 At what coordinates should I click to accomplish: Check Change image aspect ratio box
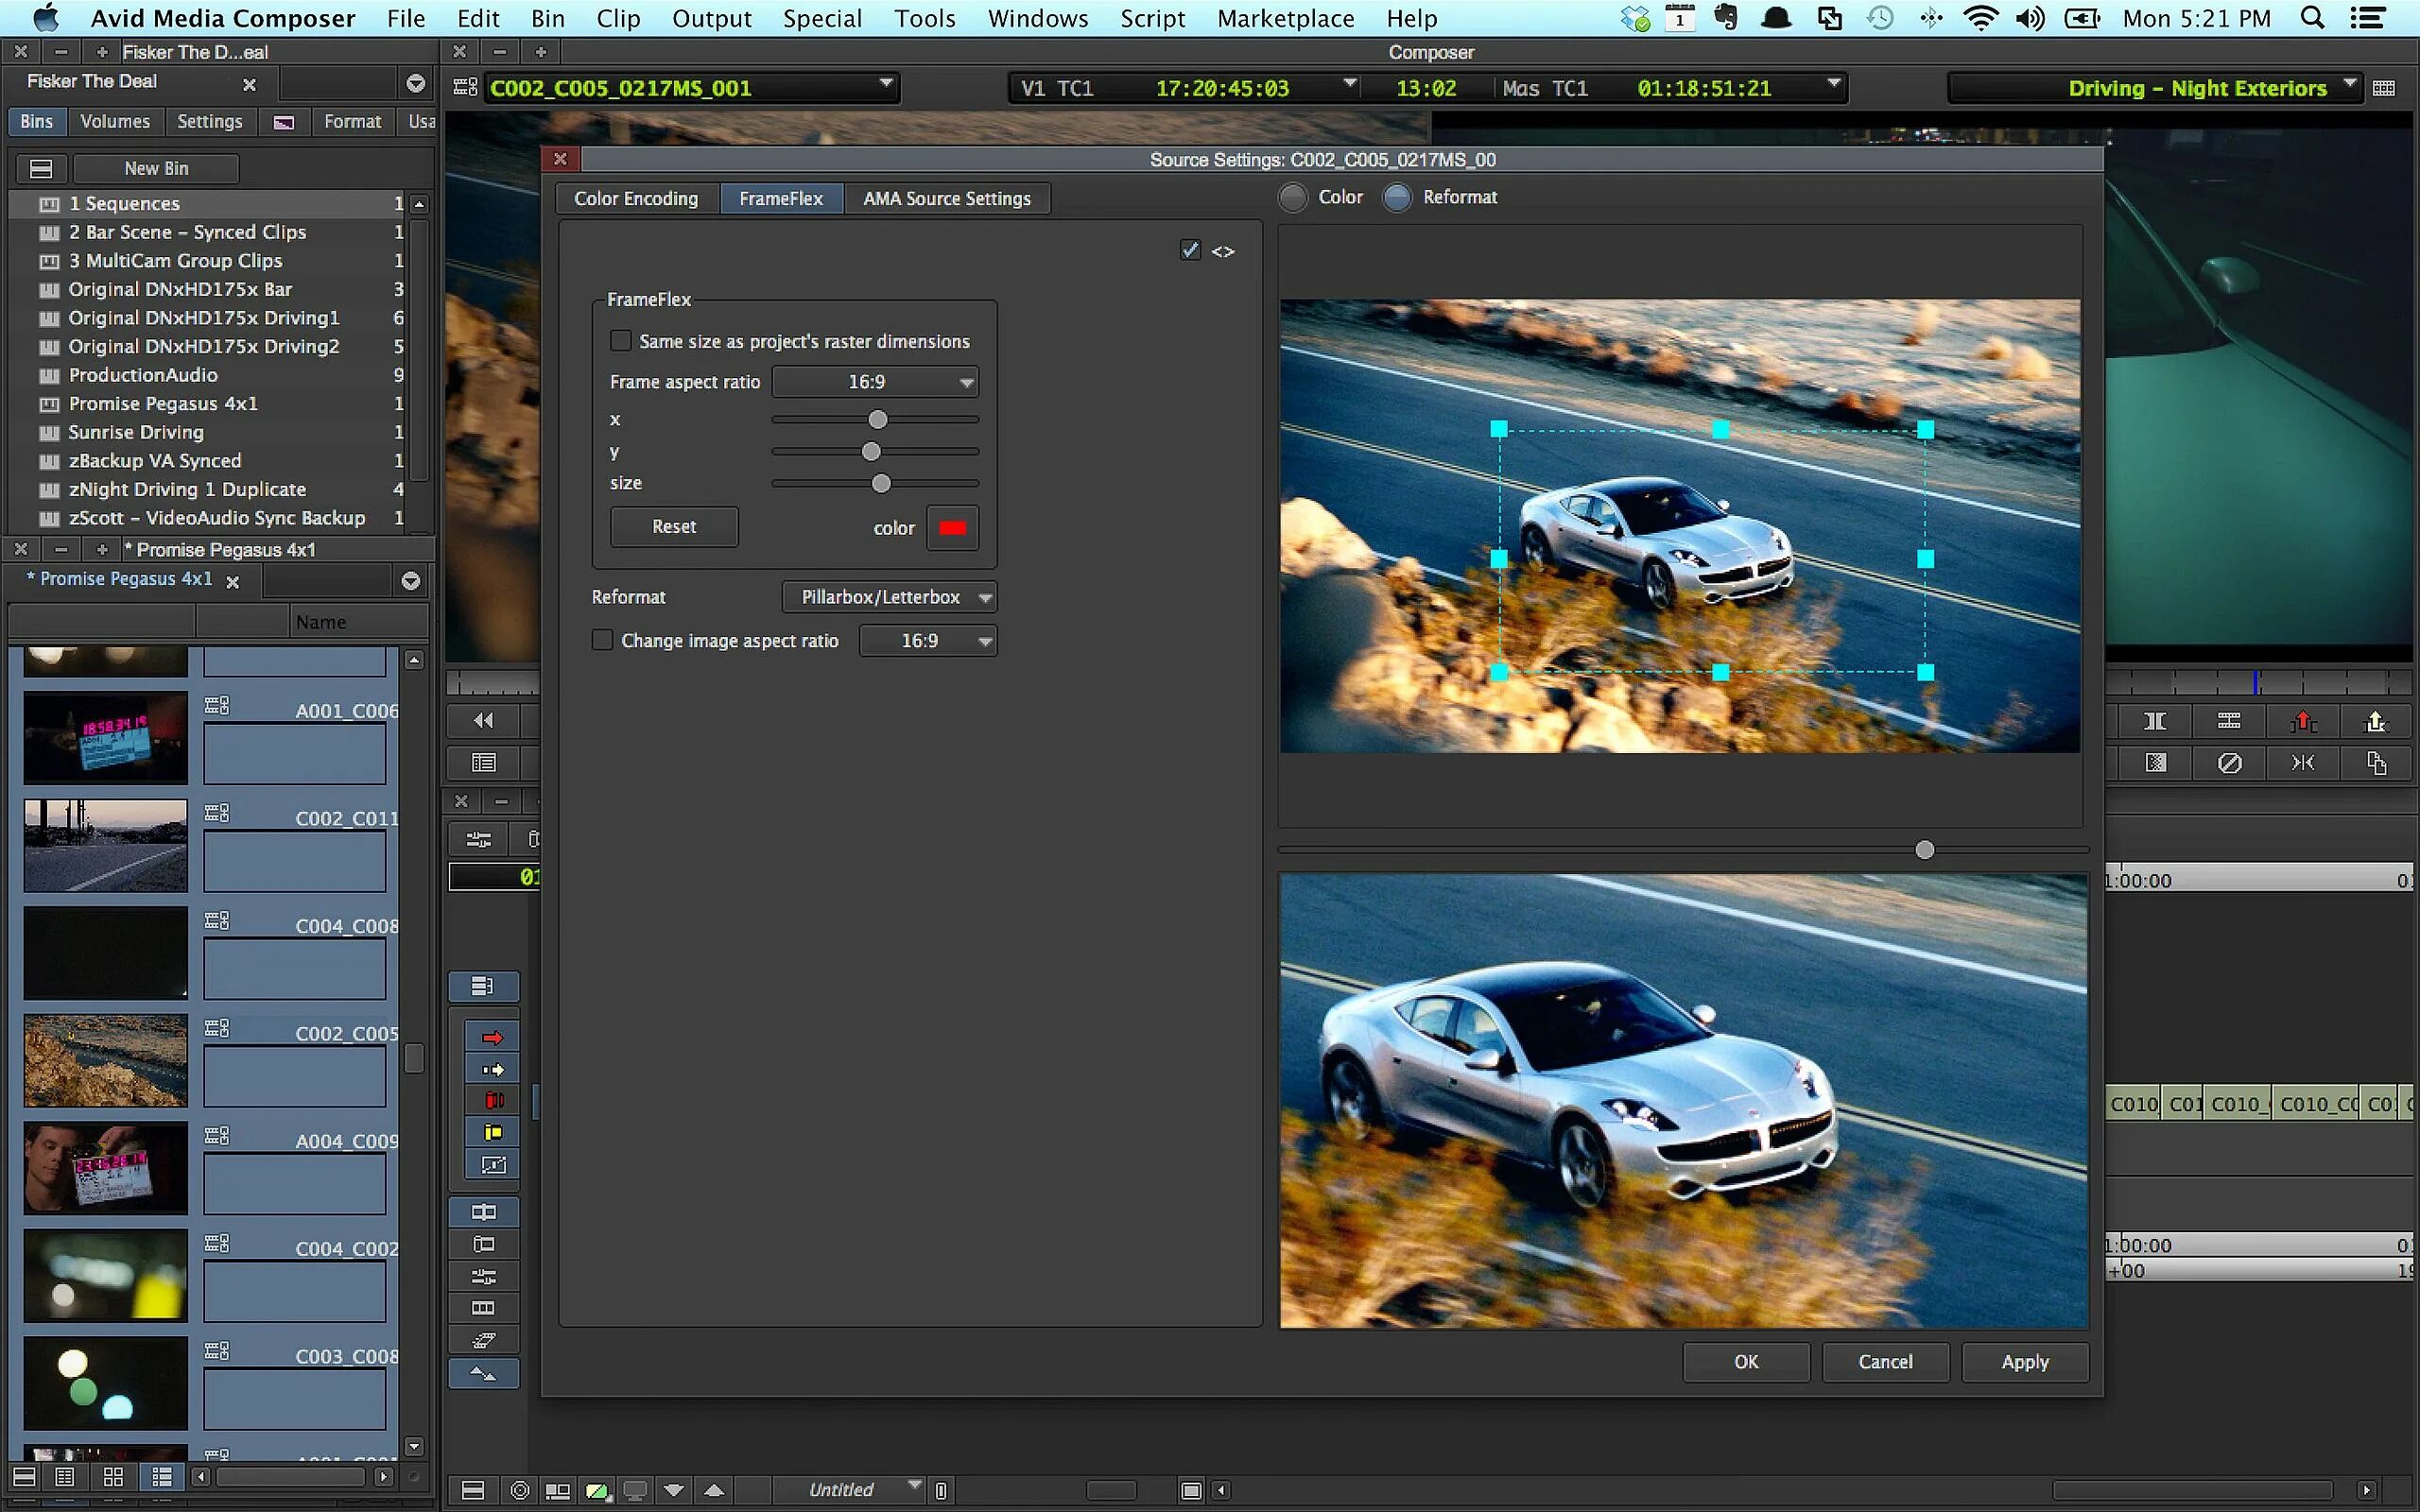point(602,640)
